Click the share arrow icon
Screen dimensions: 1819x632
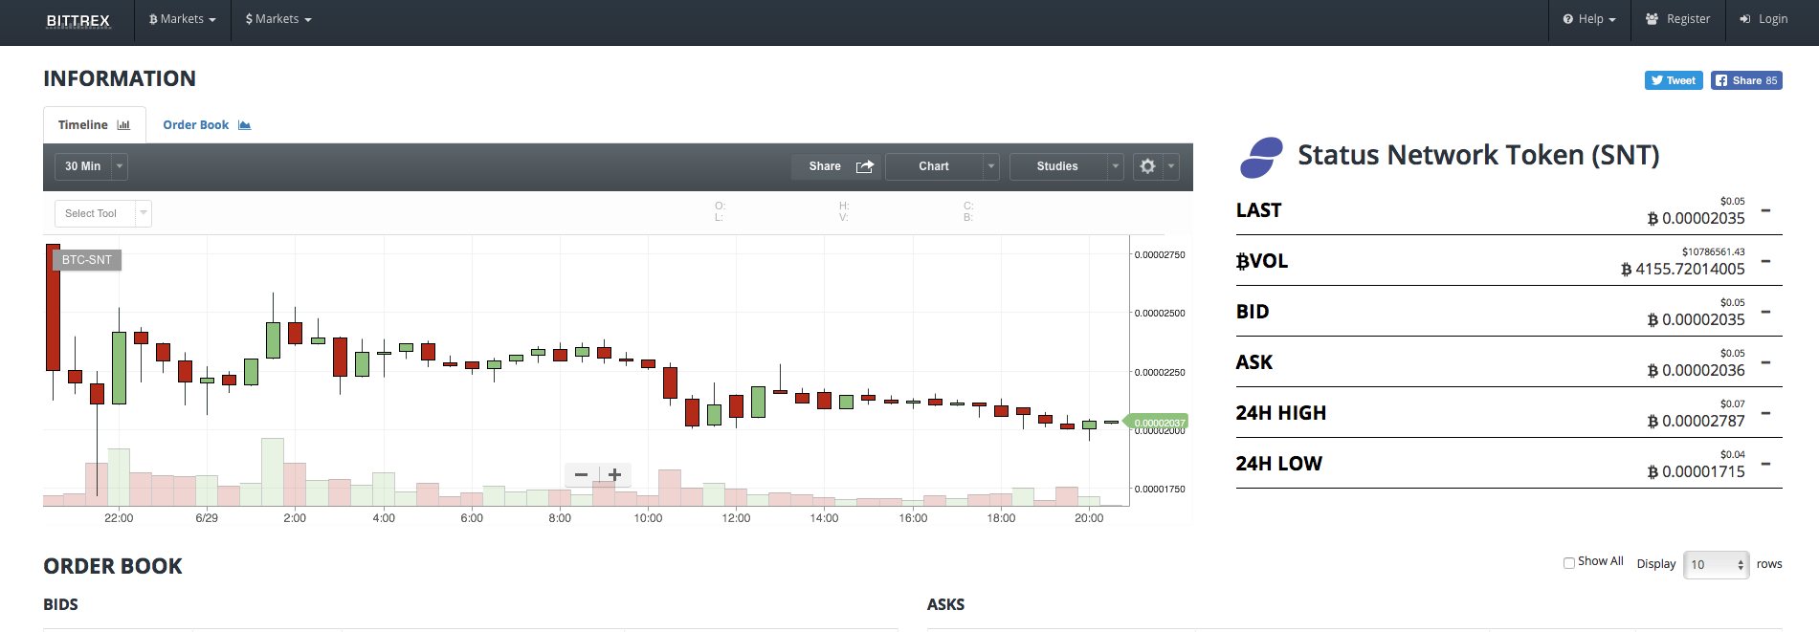click(x=865, y=166)
